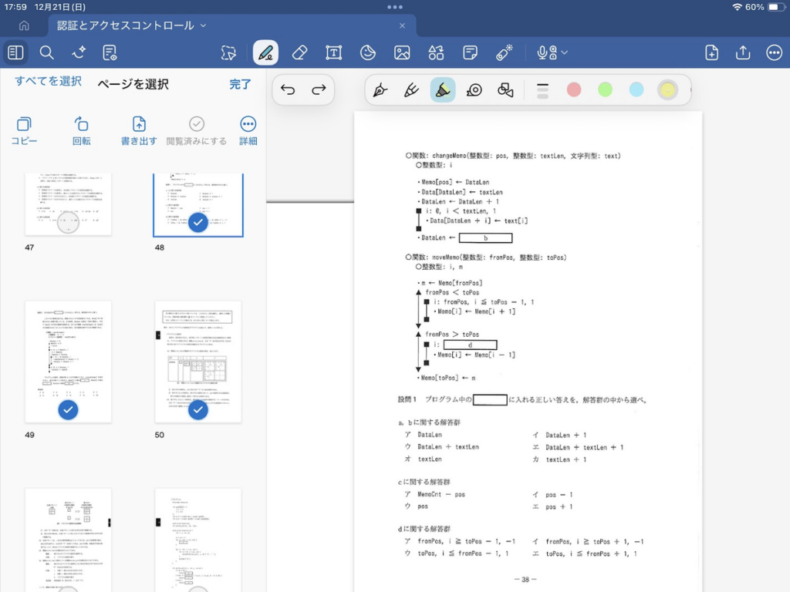790x592 pixels.
Task: Pick the fountain pen style
Action: [380, 90]
